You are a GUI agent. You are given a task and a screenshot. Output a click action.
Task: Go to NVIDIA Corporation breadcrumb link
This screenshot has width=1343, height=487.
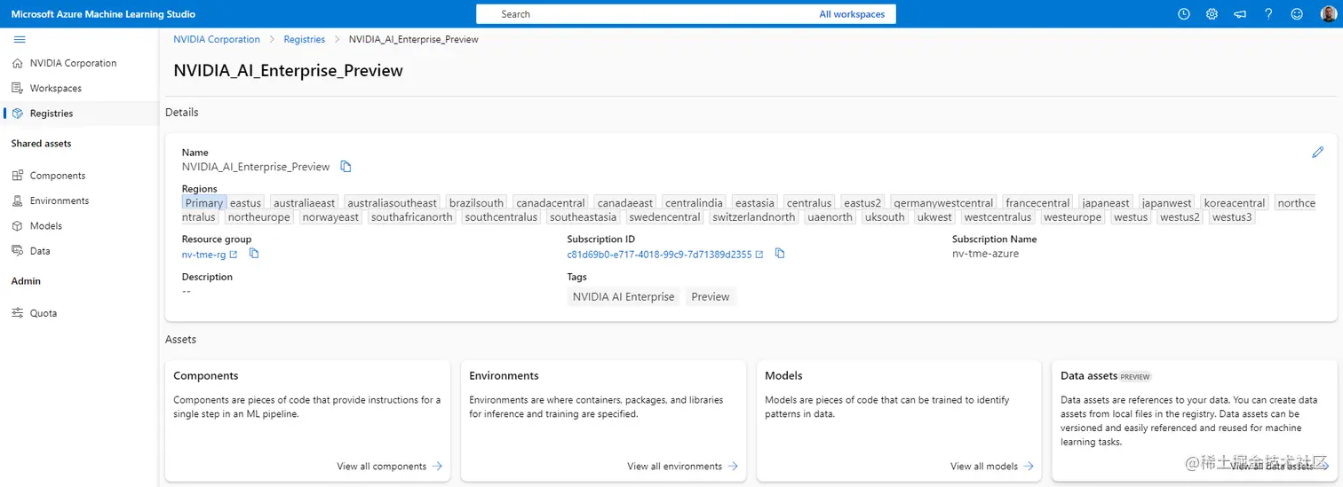tap(217, 39)
